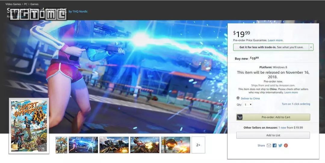The image size is (325, 163).
Task: Show the 2+ more images
Action: pos(198,145)
